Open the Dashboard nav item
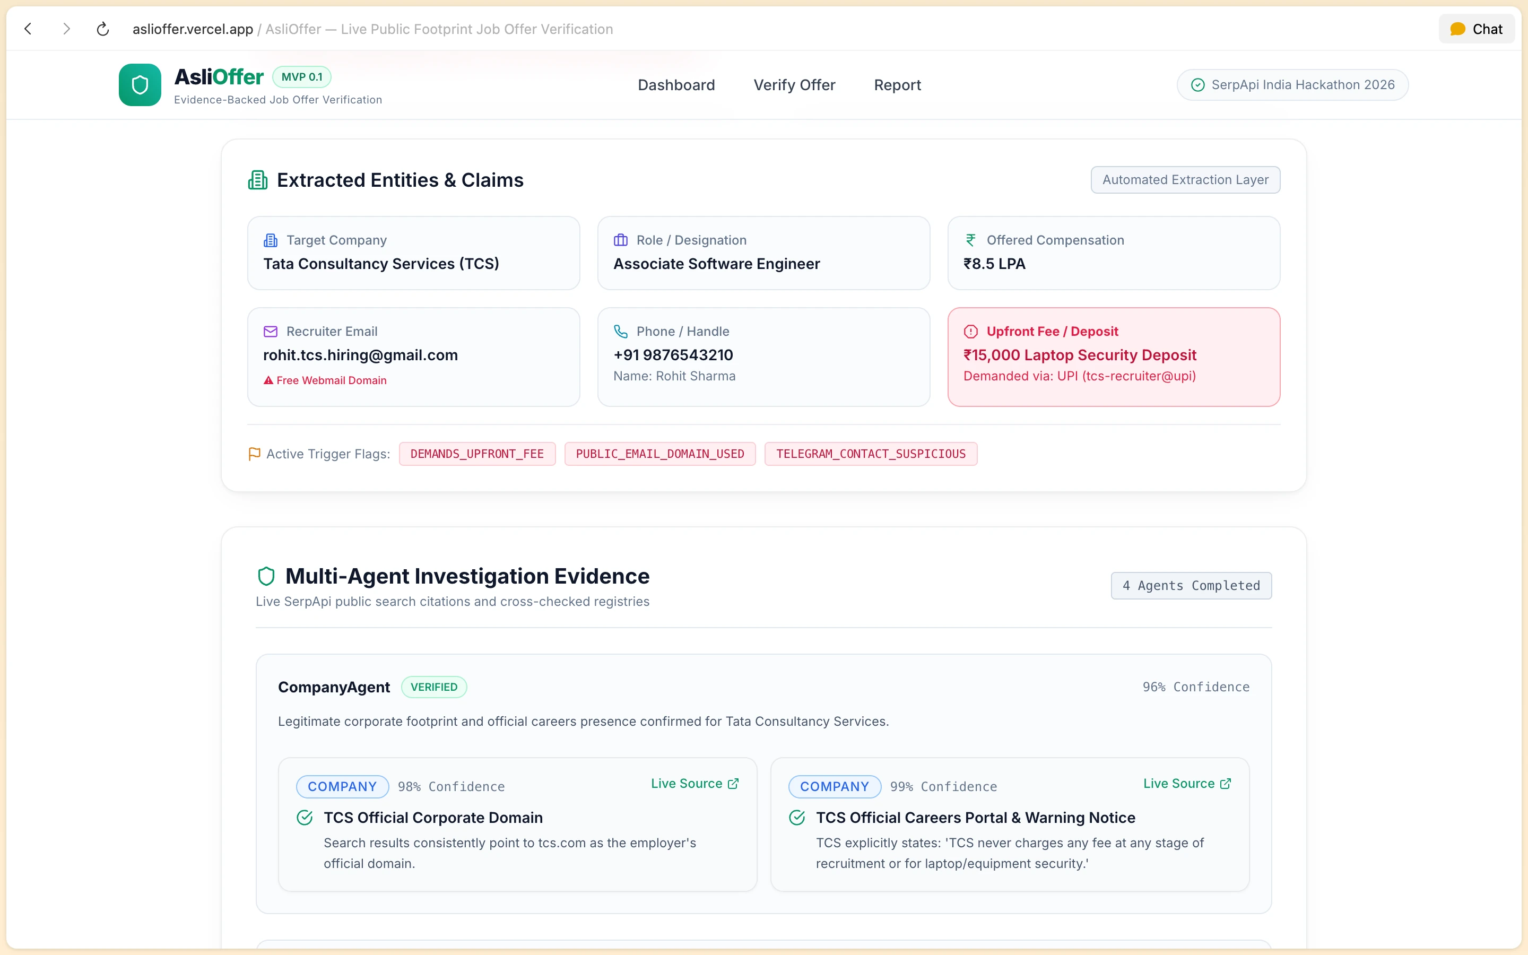Screen dimensions: 1528x955 tap(676, 85)
